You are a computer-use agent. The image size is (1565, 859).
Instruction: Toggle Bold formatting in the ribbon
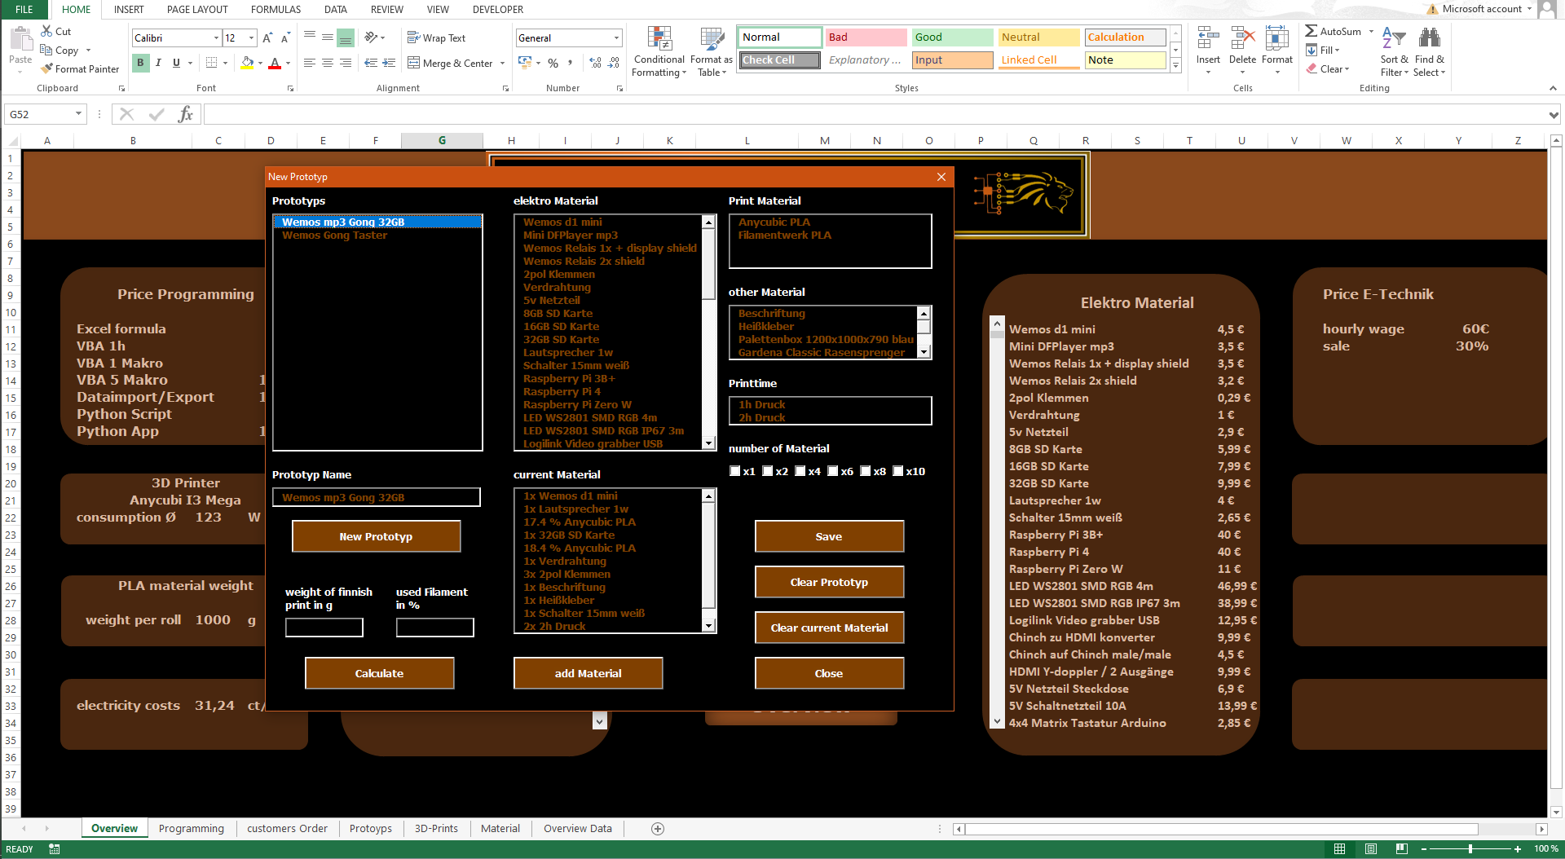click(x=140, y=63)
